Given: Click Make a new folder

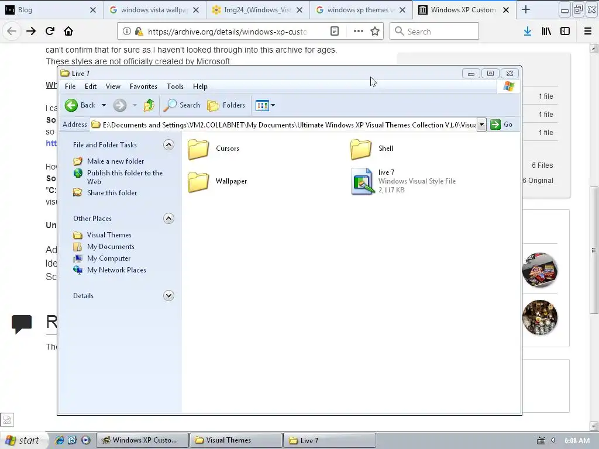Looking at the screenshot, I should tap(115, 161).
